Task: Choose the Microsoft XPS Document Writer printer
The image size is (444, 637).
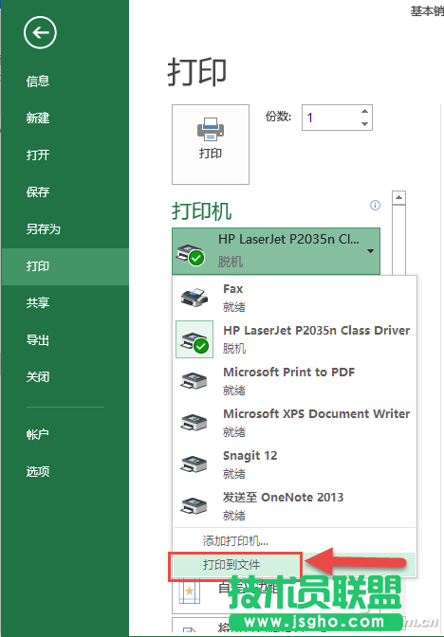Action: pos(294,423)
